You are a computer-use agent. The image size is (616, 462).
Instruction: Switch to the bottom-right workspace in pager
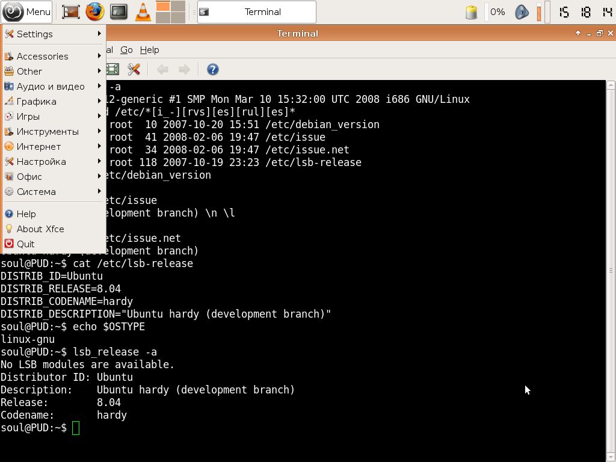[178, 17]
